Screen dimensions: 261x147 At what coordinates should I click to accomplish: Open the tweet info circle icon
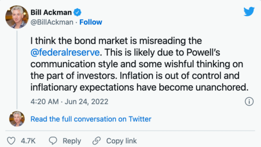pyautogui.click(x=249, y=101)
